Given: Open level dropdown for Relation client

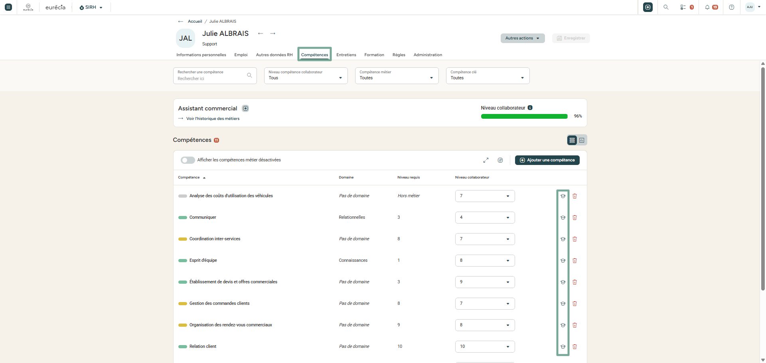Looking at the screenshot, I should (x=485, y=347).
